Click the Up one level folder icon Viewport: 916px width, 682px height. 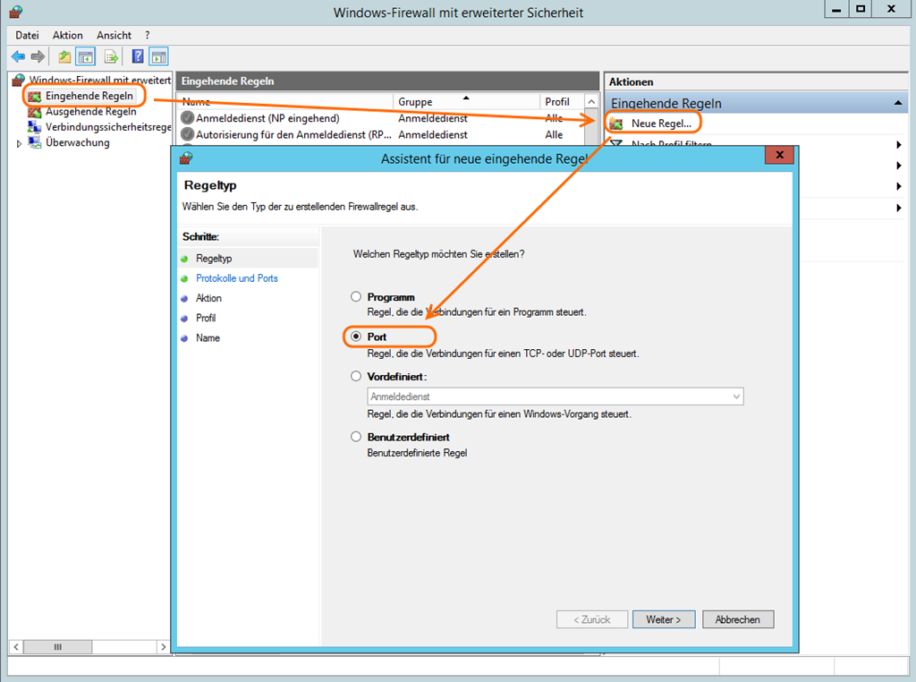[64, 56]
